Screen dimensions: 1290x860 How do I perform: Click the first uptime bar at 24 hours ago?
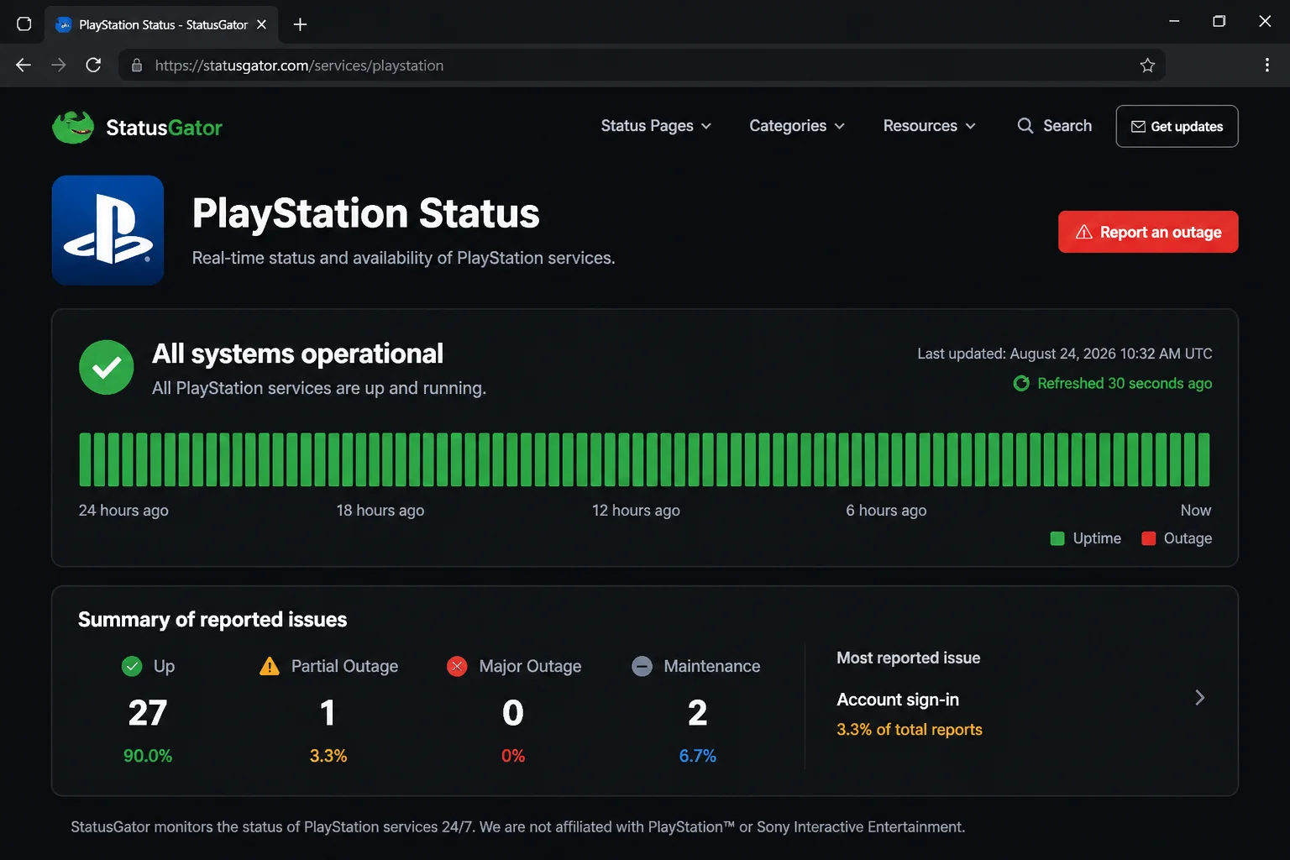(85, 459)
